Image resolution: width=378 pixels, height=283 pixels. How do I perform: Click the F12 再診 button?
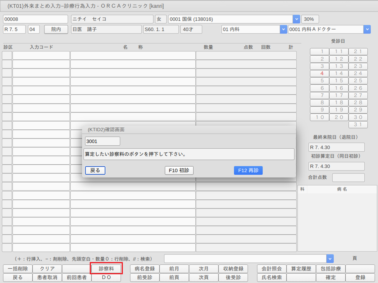[248, 170]
